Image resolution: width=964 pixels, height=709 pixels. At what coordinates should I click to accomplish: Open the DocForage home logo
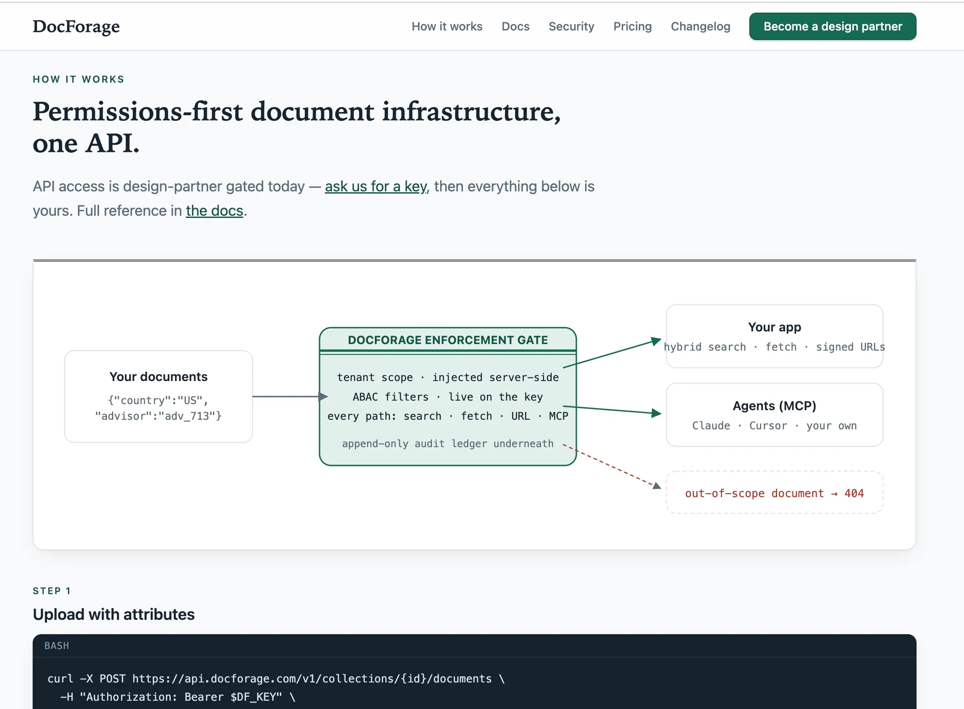(76, 27)
